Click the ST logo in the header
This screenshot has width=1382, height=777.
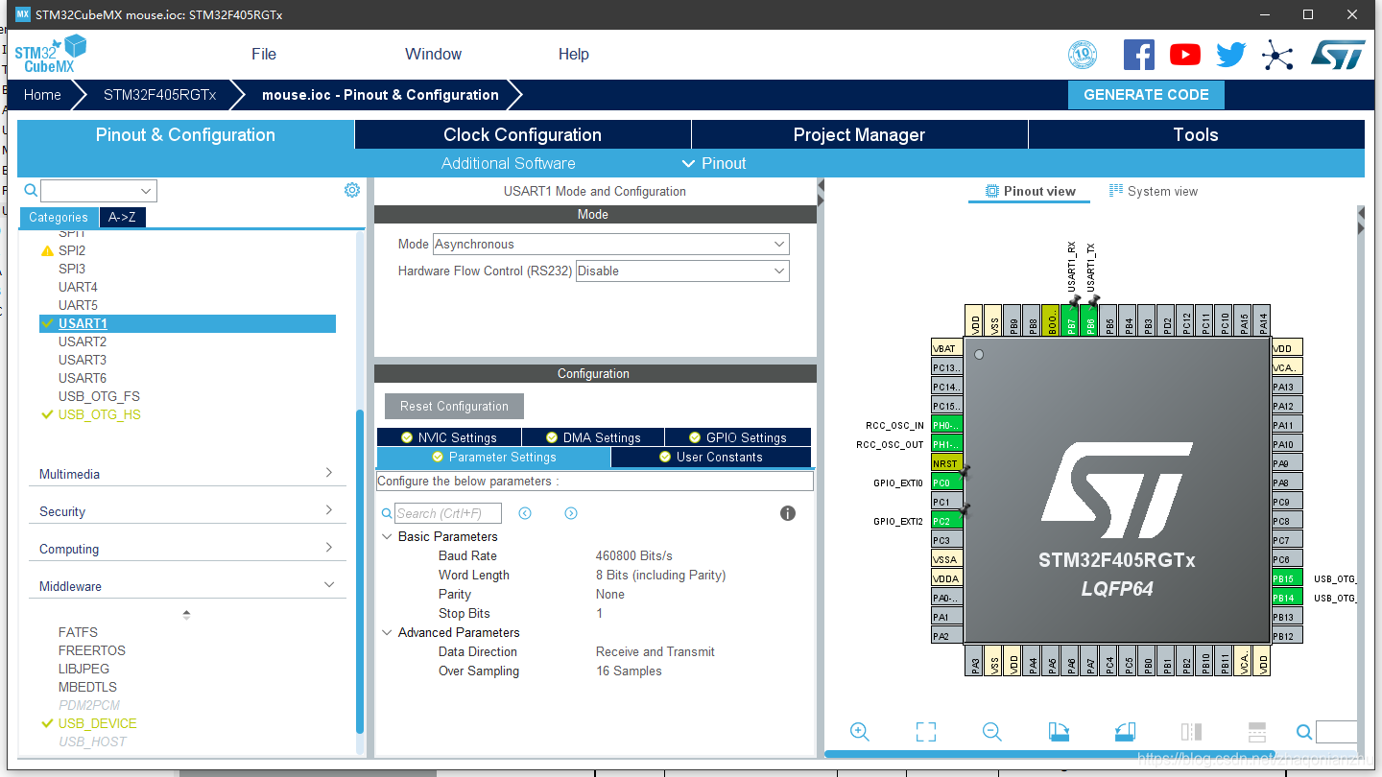(x=1338, y=55)
